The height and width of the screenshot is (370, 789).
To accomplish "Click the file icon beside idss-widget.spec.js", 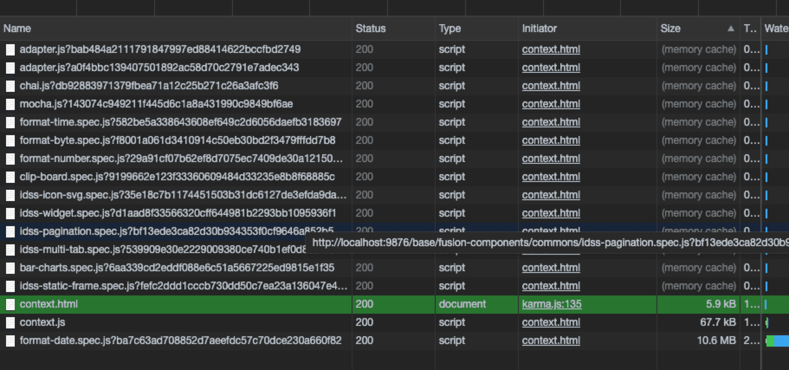I will (10, 213).
